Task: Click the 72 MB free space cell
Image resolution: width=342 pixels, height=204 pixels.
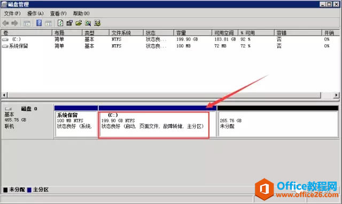Action: coord(220,46)
